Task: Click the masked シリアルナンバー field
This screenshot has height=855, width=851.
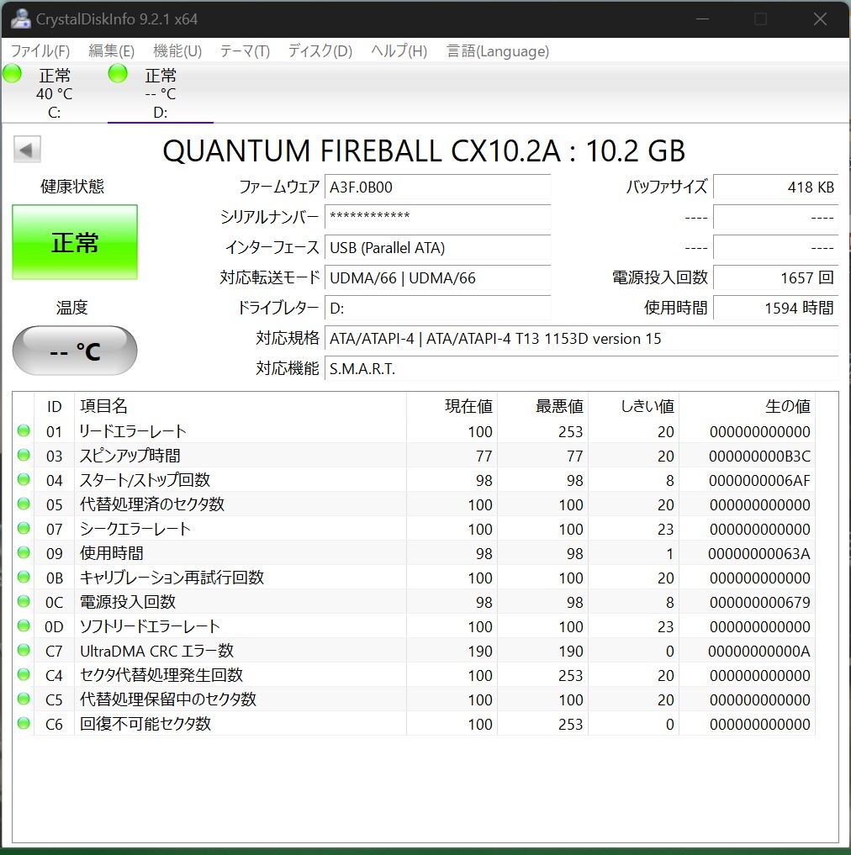Action: pyautogui.click(x=437, y=217)
